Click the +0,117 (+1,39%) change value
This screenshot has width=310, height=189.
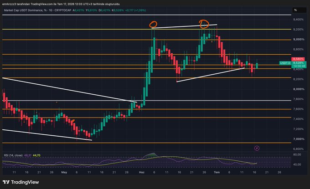click(x=136, y=10)
